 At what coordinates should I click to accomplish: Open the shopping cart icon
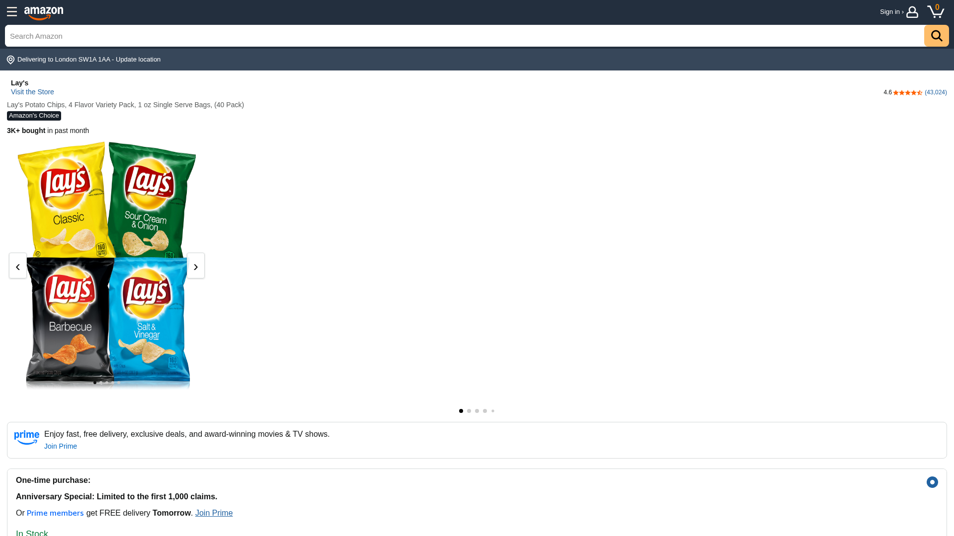coord(936,11)
